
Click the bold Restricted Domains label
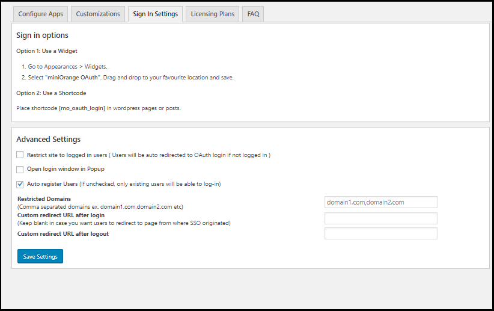tap(44, 199)
